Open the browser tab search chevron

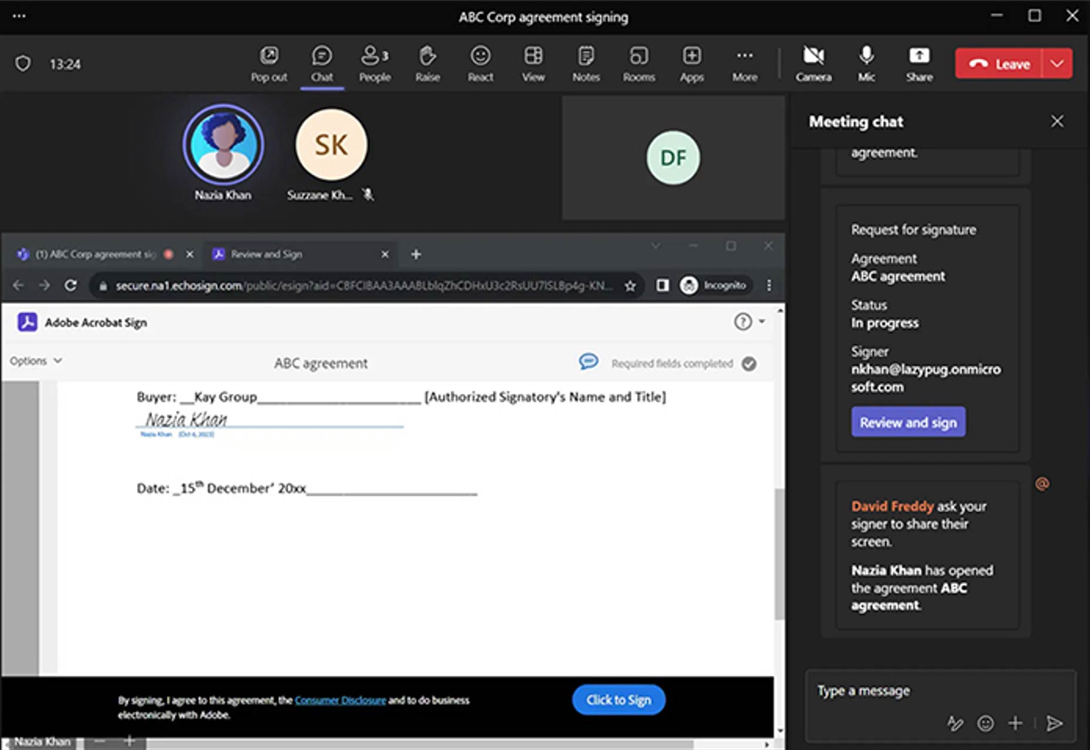pos(655,246)
